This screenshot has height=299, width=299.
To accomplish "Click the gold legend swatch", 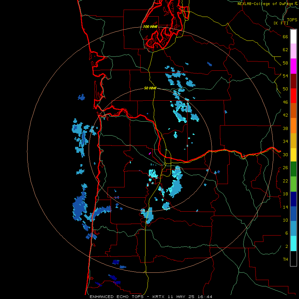I will pyautogui.click(x=293, y=141).
